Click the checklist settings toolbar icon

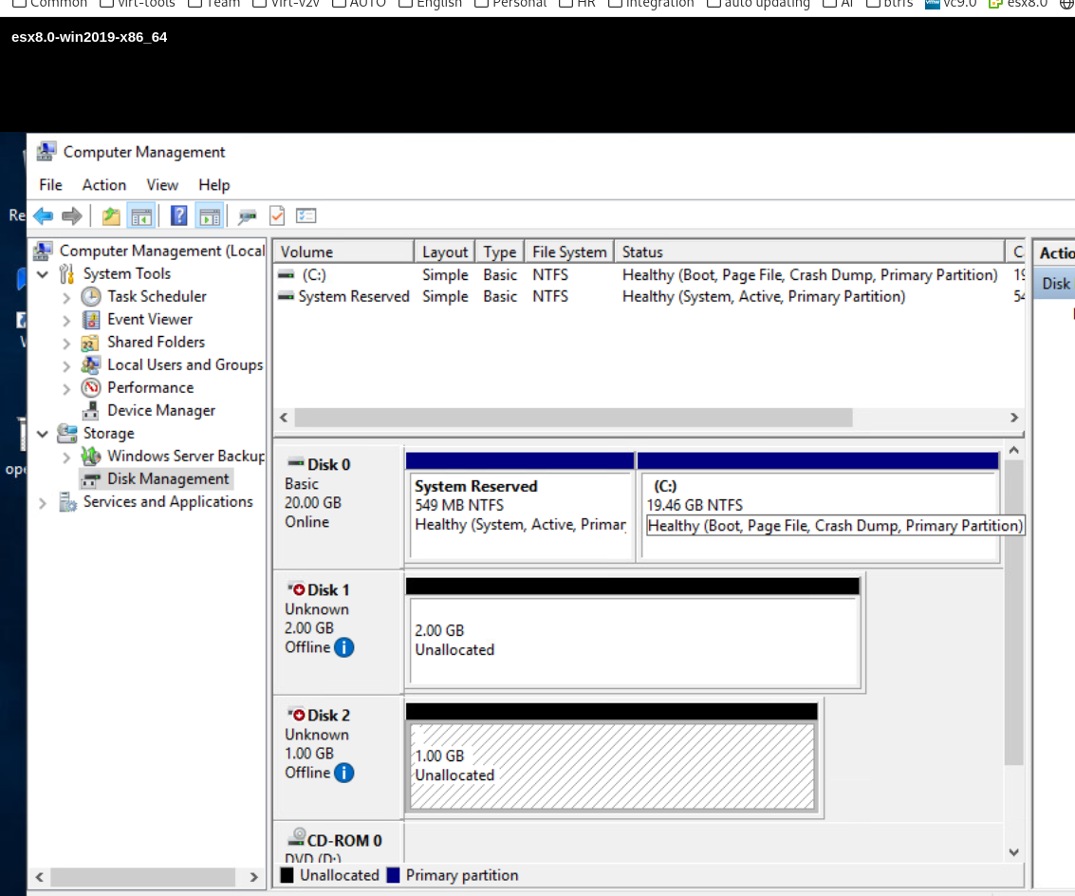pyautogui.click(x=306, y=216)
